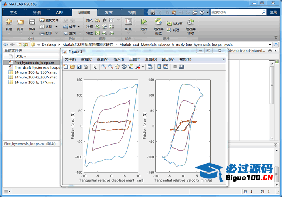
Task: Click the up-one-folder icon in address bar
Action: pos(19,45)
